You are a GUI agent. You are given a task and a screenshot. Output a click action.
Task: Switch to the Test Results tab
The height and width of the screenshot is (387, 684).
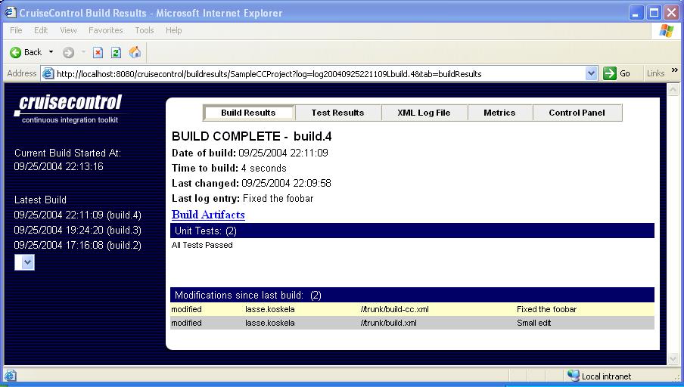[x=338, y=113]
